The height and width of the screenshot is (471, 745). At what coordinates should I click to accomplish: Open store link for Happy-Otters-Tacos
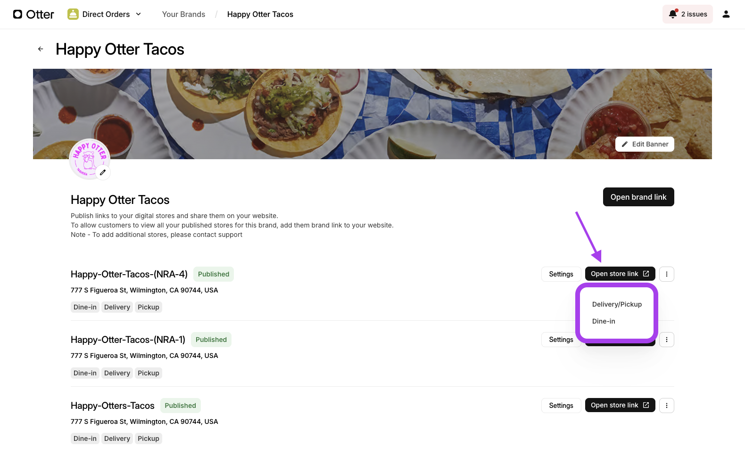[x=620, y=406]
